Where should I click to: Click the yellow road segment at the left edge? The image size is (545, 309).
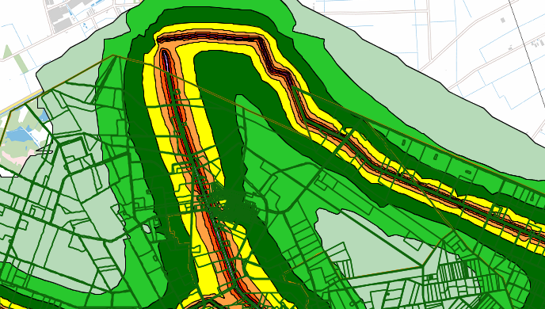19,103
